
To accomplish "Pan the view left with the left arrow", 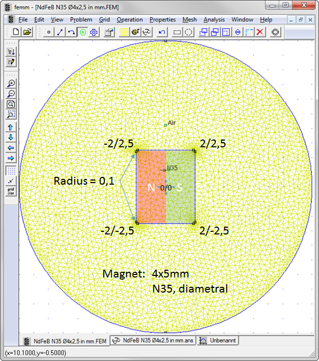I will click(11, 148).
